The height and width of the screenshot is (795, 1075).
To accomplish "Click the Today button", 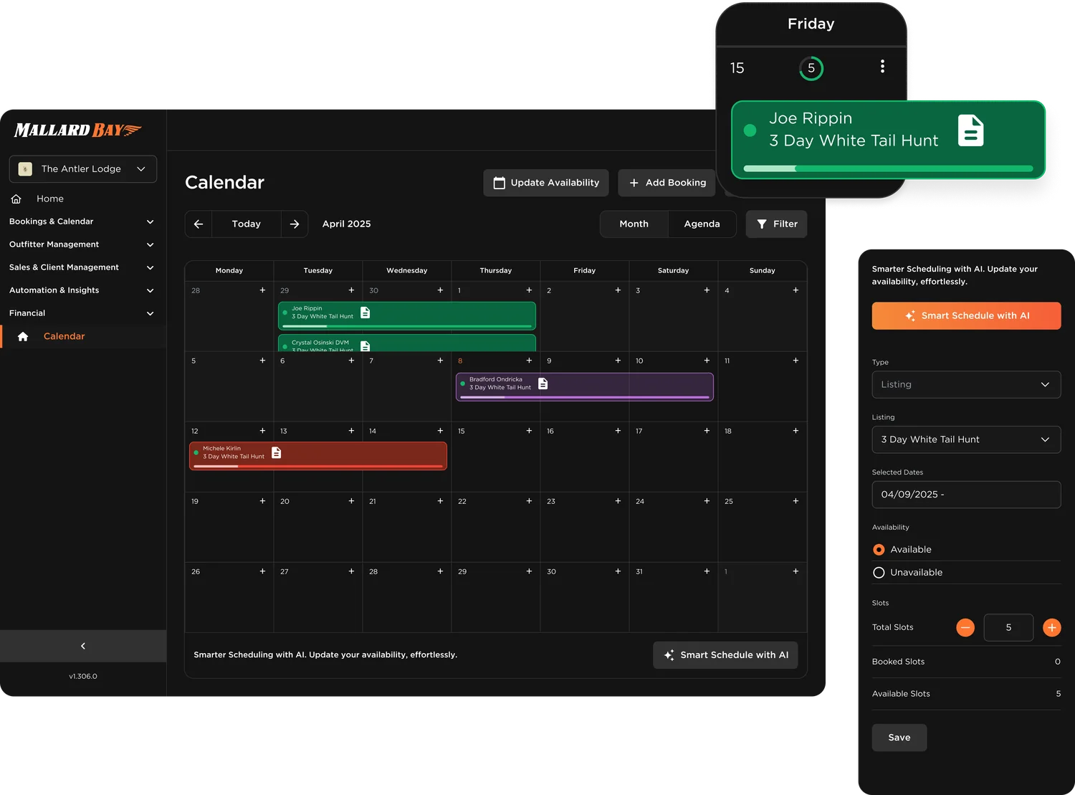I will (247, 224).
